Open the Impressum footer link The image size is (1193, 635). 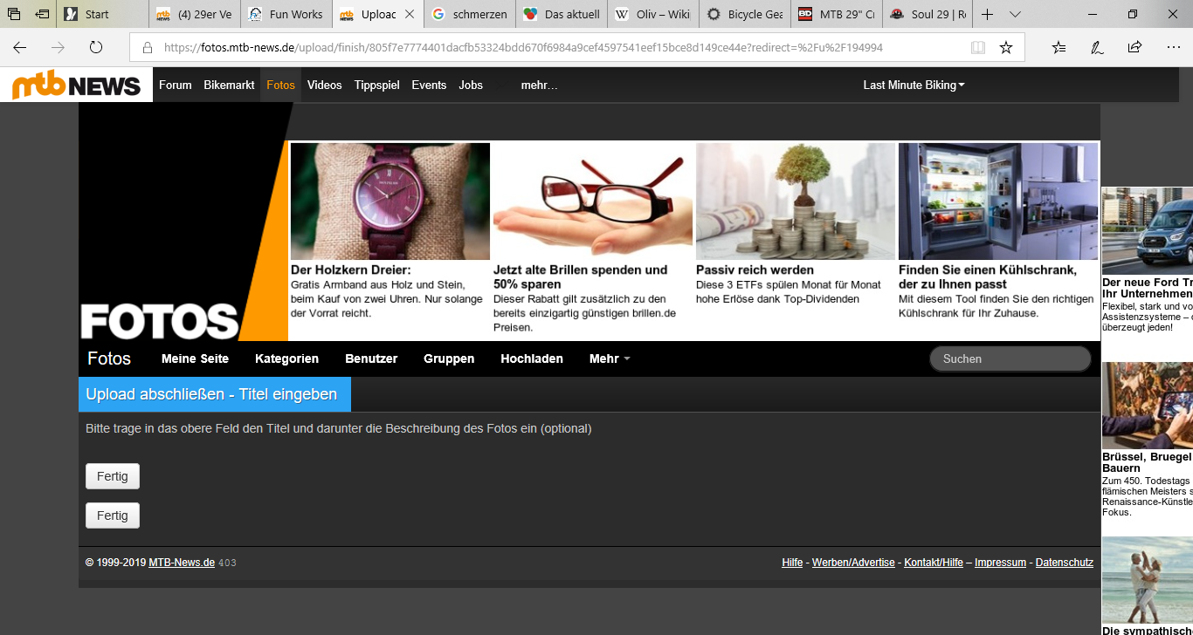1000,563
